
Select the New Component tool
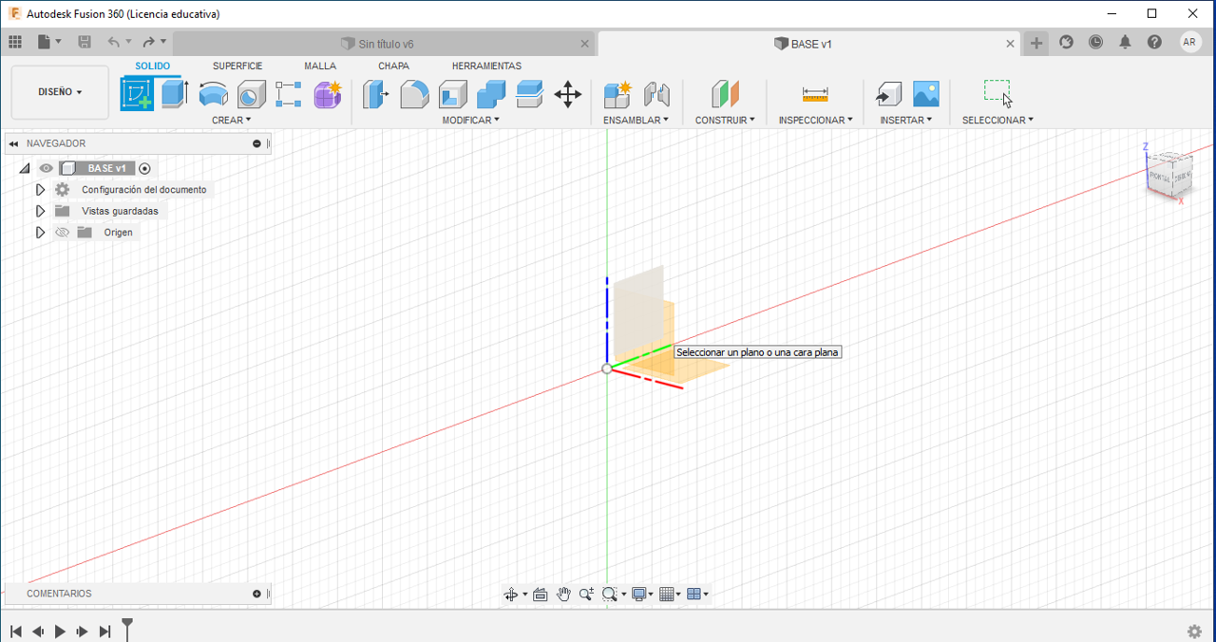617,94
